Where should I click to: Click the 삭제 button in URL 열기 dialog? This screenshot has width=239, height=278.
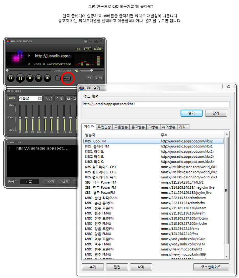pos(141,267)
